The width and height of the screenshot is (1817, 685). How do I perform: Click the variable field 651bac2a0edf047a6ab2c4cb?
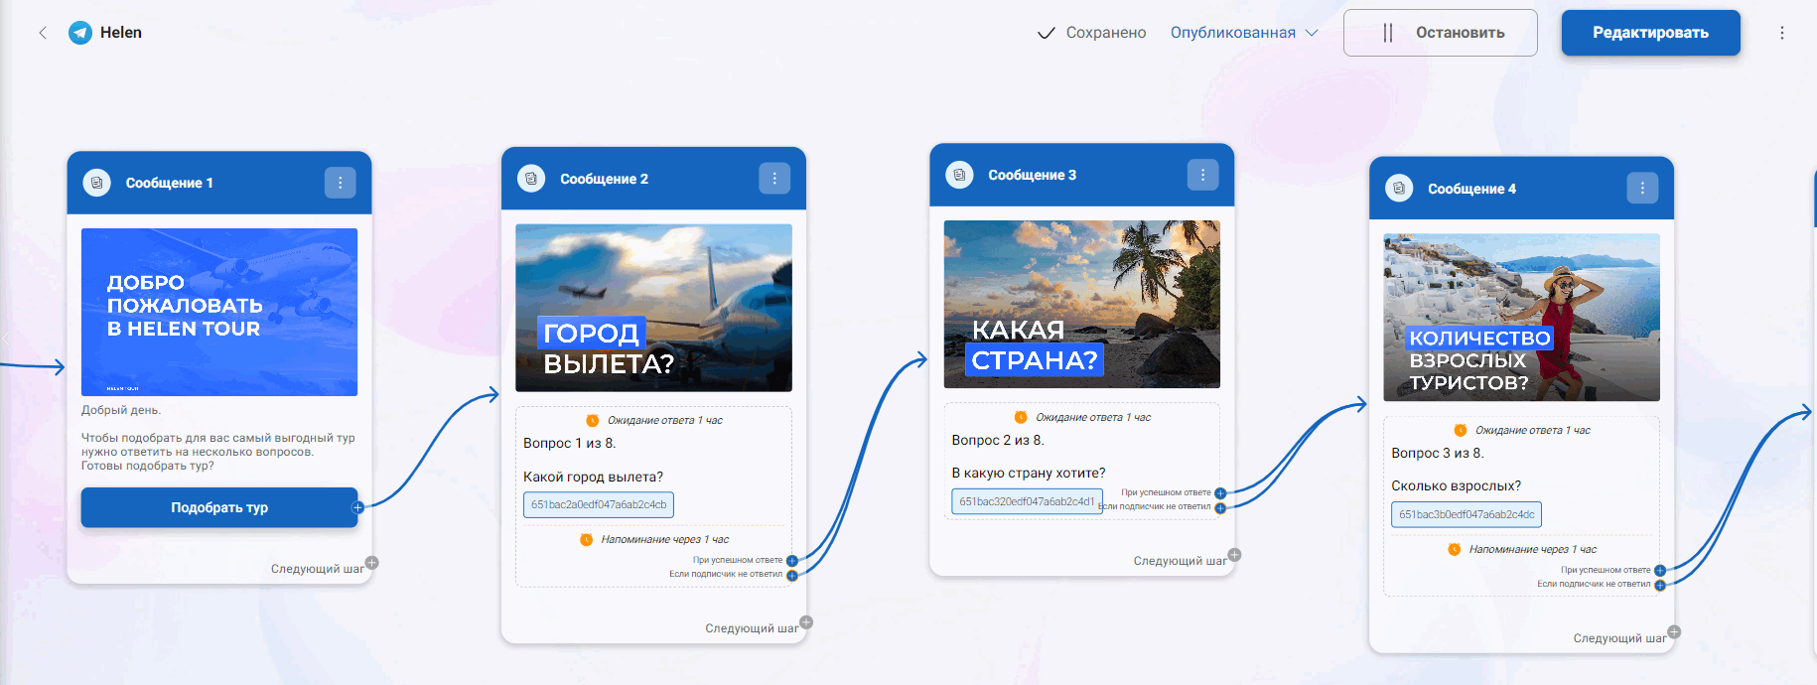click(x=599, y=504)
